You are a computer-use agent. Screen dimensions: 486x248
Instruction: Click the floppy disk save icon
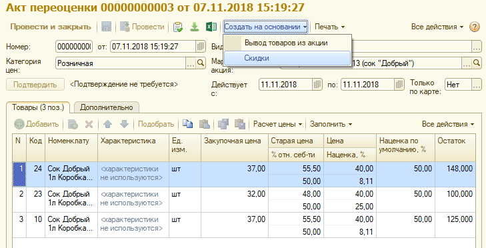pyautogui.click(x=106, y=27)
